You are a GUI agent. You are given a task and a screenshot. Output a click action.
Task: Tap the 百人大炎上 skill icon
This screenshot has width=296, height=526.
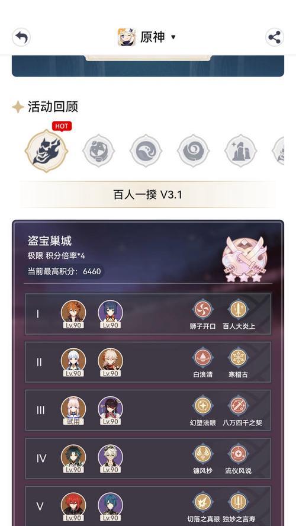pos(239,309)
